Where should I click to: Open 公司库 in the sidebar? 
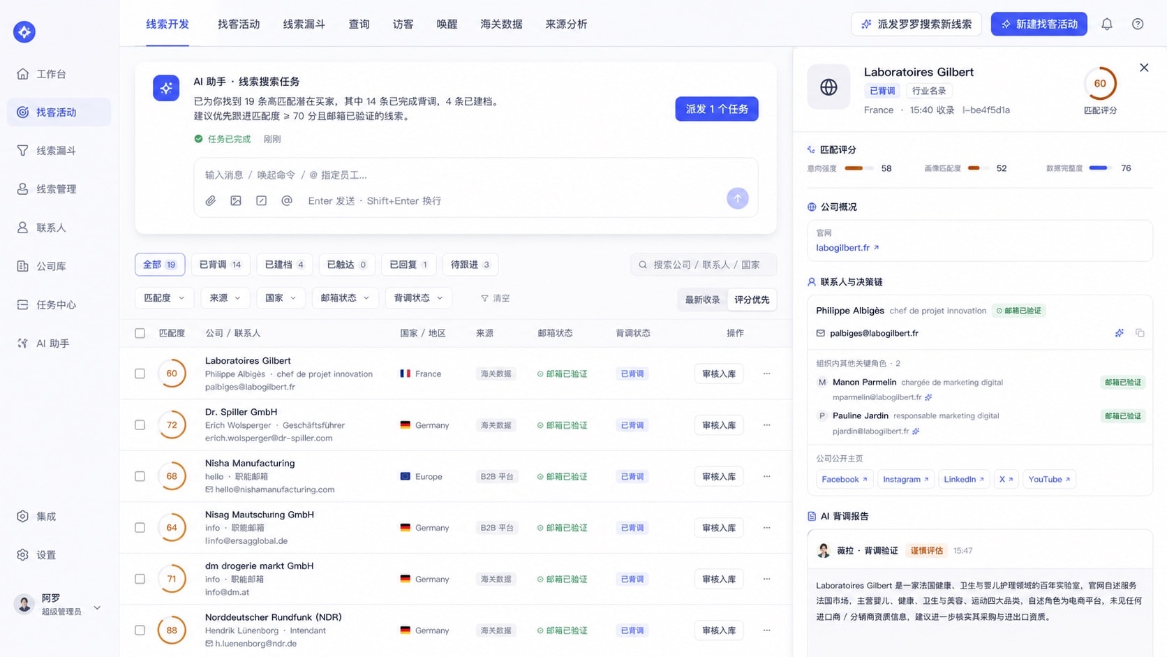59,266
